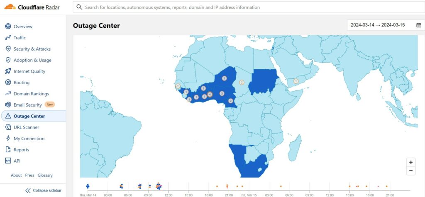Zoom out on the map
Image resolution: width=425 pixels, height=197 pixels.
[410, 171]
